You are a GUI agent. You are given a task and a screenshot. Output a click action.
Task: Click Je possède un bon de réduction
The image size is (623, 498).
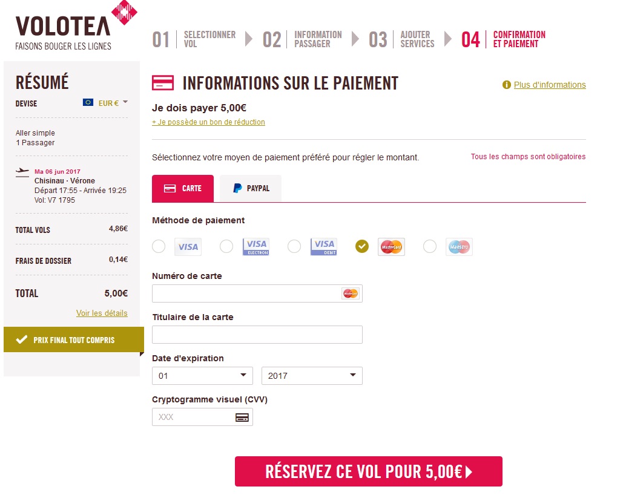(x=208, y=122)
